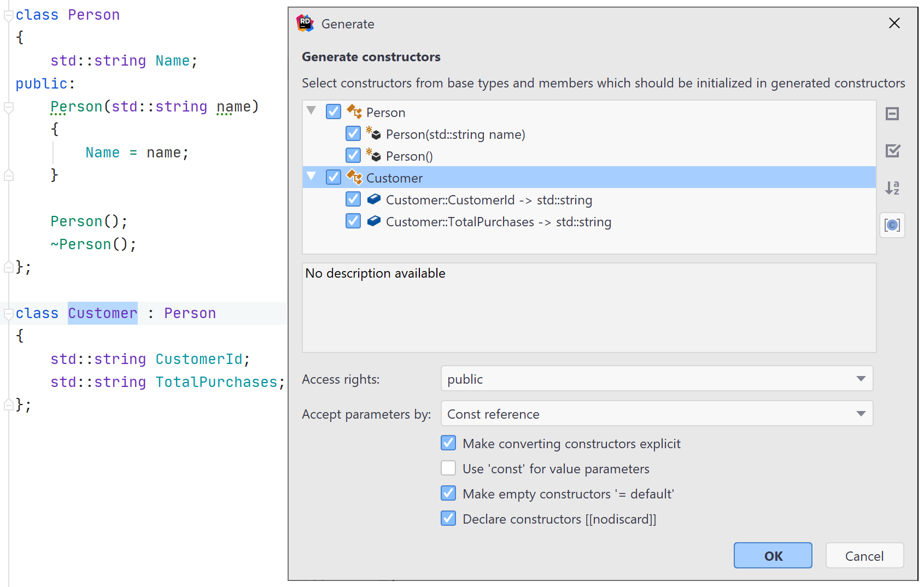Collapse the Customer node in the tree

pyautogui.click(x=311, y=177)
